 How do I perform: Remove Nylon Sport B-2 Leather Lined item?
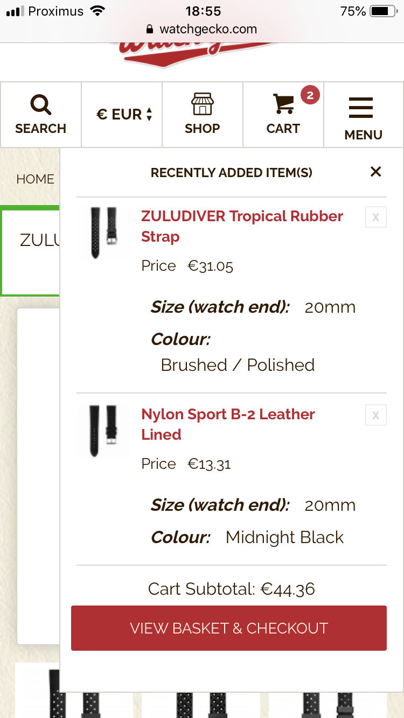point(376,416)
